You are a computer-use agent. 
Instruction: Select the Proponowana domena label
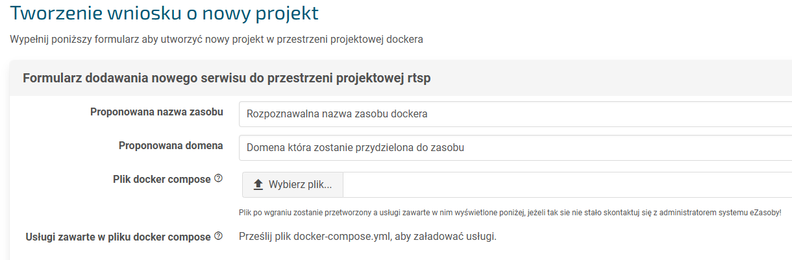[171, 146]
